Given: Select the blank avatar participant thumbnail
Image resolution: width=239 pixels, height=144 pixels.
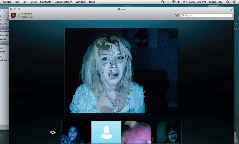Looking at the screenshot, I should (x=106, y=132).
